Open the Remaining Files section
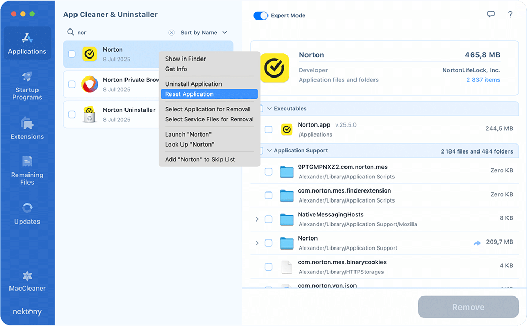Viewport: 527px width, 326px height. point(27,170)
